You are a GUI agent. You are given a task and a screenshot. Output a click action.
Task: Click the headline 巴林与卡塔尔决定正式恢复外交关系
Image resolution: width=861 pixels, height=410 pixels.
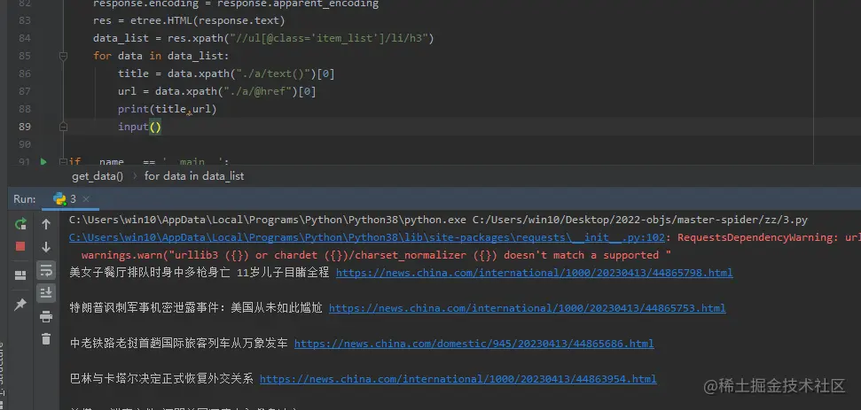click(161, 379)
